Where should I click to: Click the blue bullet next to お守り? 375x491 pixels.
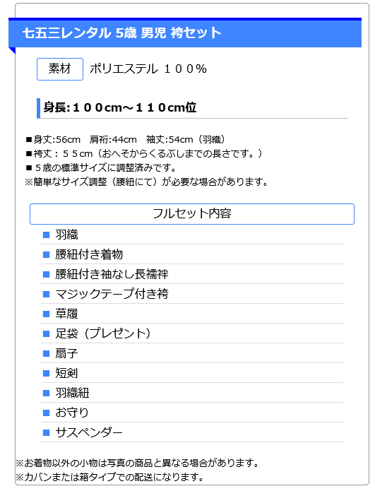[47, 413]
